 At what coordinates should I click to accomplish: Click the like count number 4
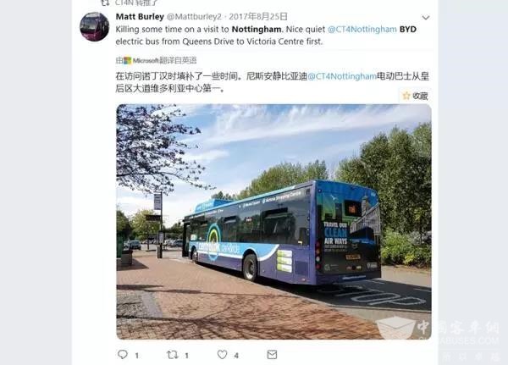[x=236, y=356]
